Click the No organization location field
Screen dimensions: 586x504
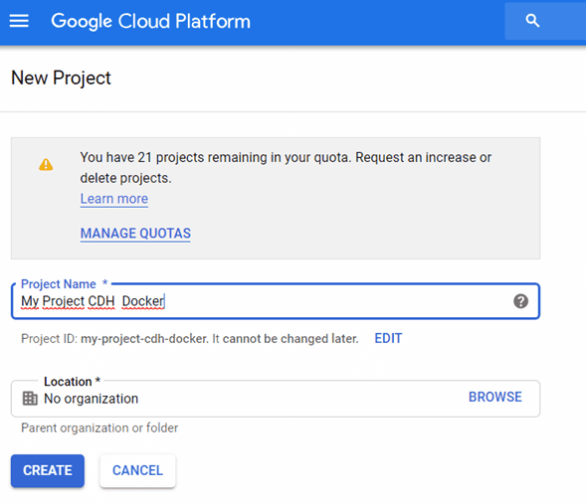click(x=276, y=399)
